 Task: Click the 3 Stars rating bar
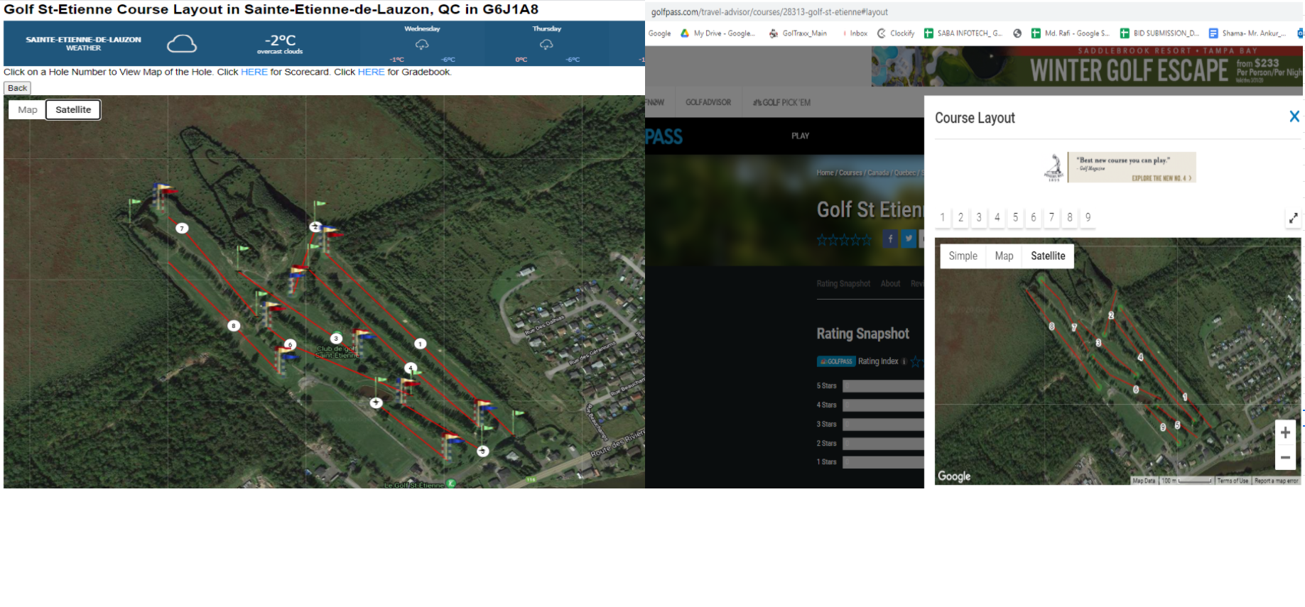click(x=883, y=425)
